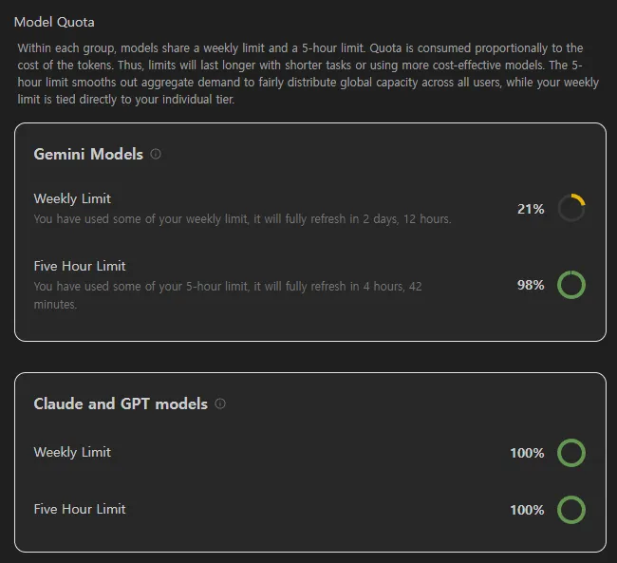The image size is (617, 563).
Task: Click Claude and GPT five hour progress ring
Action: point(571,510)
